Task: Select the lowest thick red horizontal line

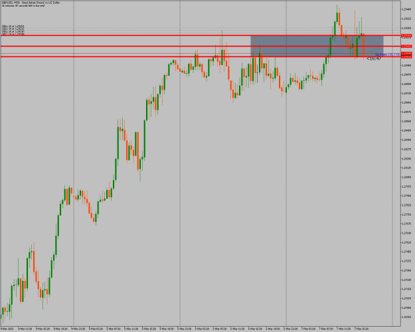Action: pyautogui.click(x=201, y=56)
